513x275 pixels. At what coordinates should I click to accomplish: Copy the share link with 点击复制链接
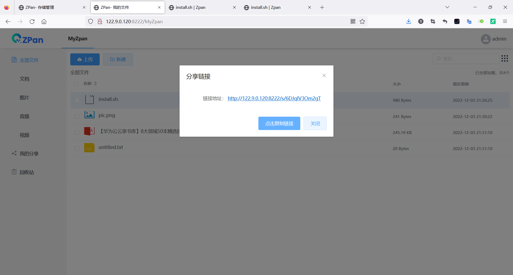coord(279,123)
